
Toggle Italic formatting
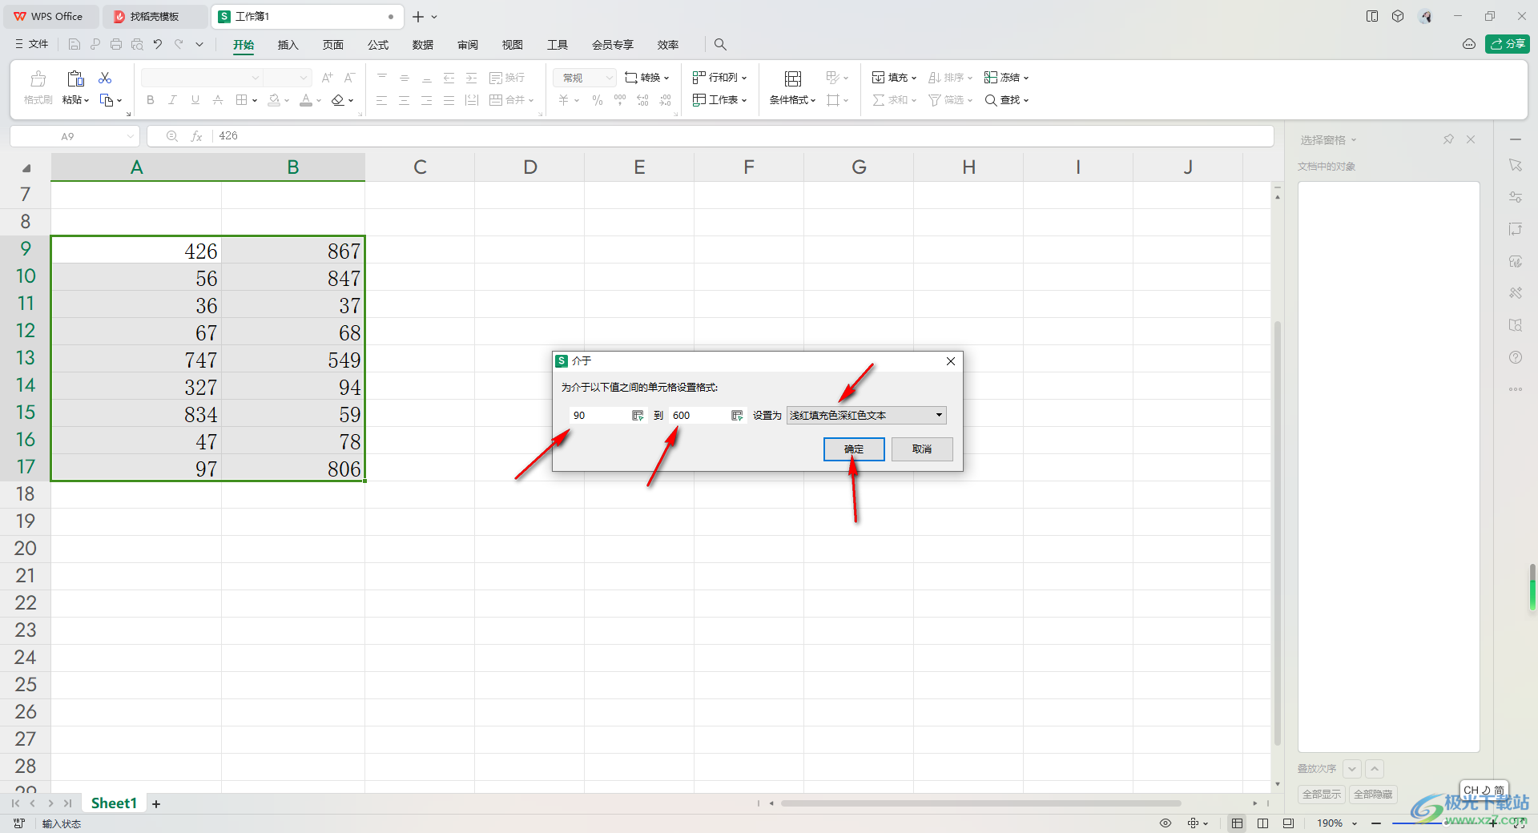[172, 100]
